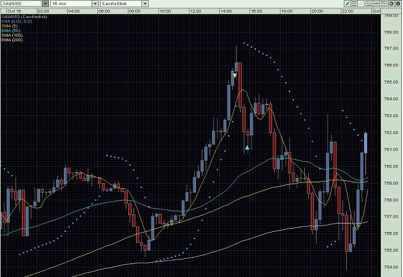Select the SMA (5) indicator label
Screen dimensions: 403x277
(x=10, y=26)
